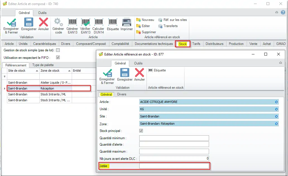Click the Réf. sur les sites button

172,20
